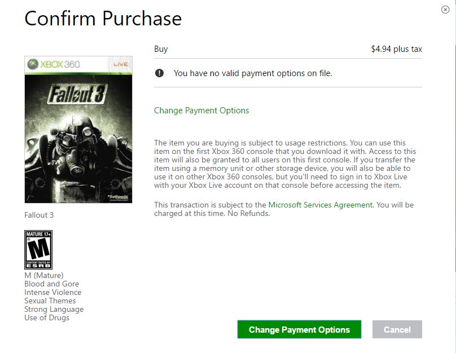
Task: Click the $4.94 plus tax price
Action: point(396,49)
